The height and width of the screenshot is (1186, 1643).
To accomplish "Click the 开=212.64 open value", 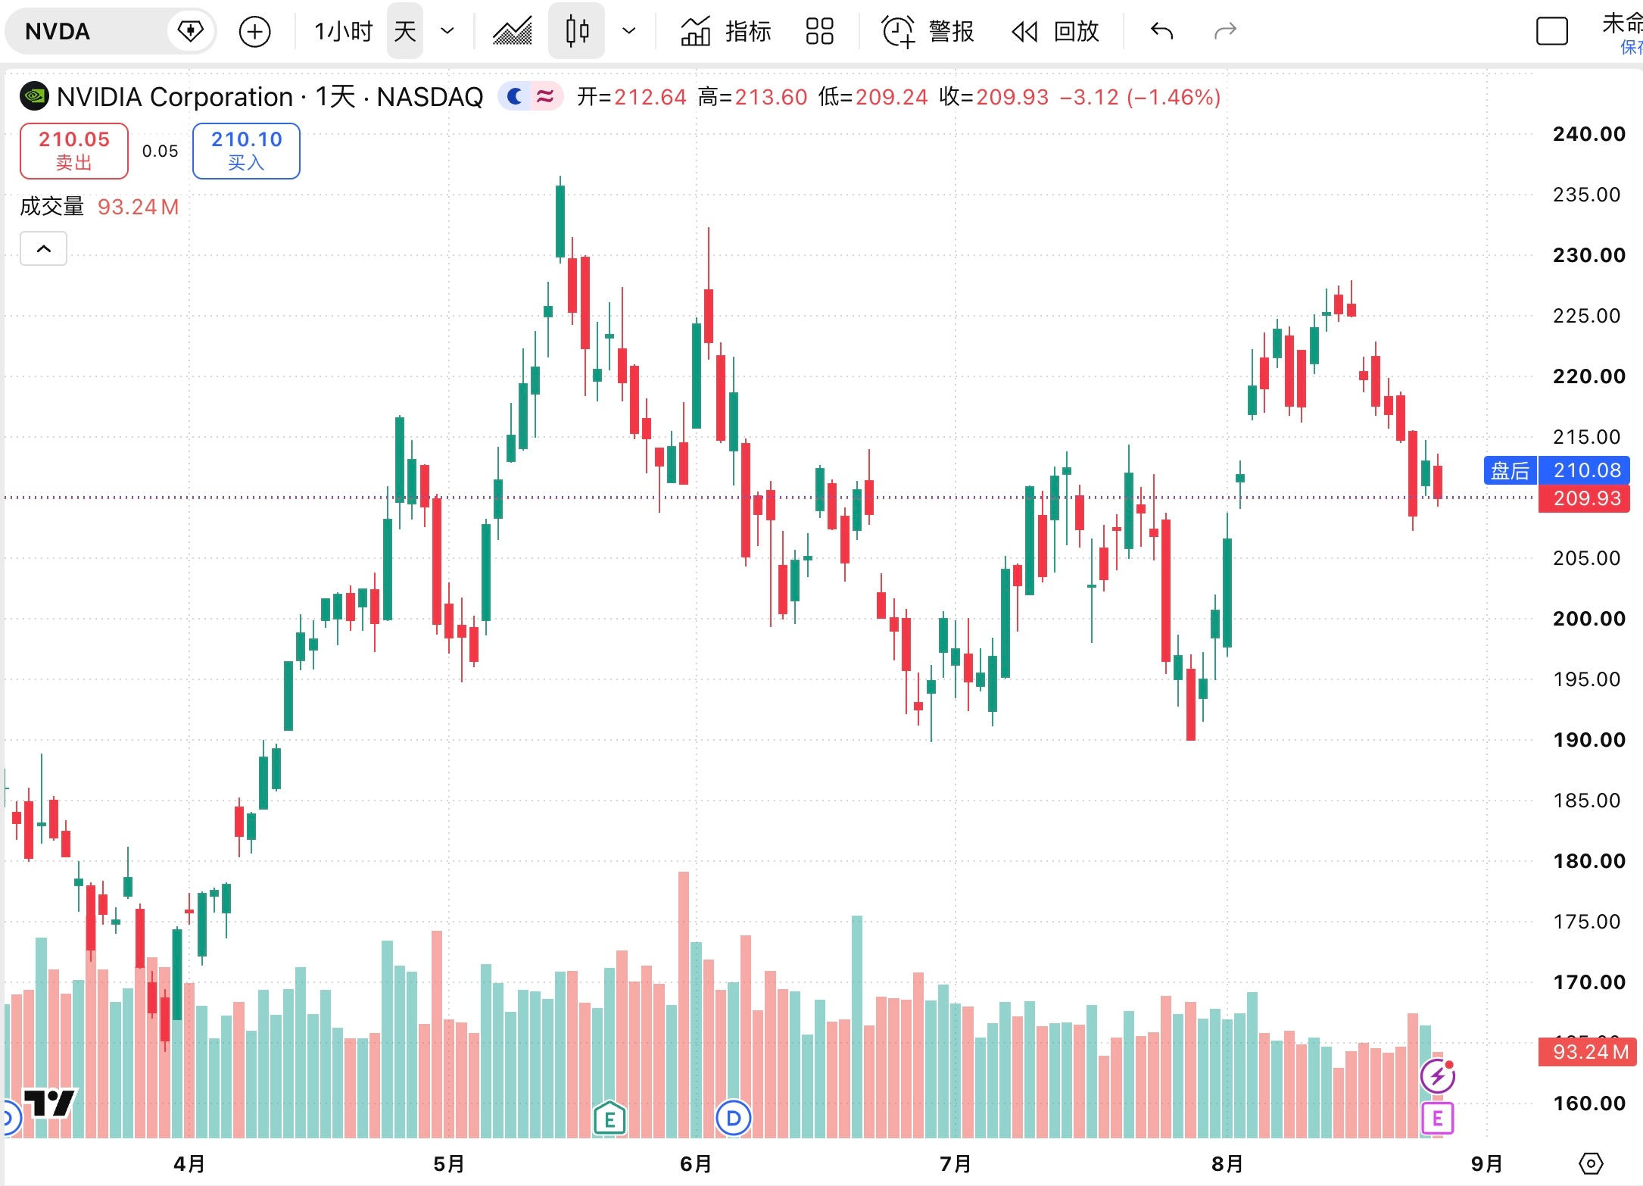I will coord(631,97).
